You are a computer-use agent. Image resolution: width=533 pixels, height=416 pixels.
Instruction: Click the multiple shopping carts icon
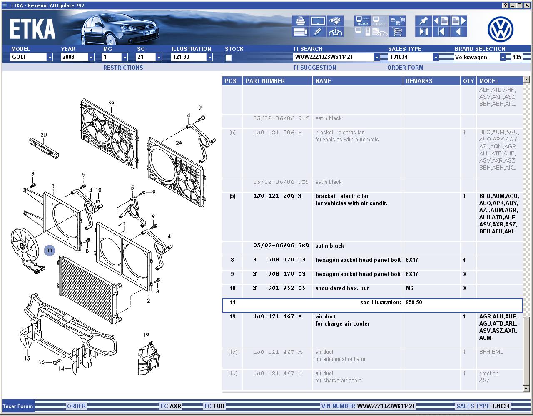398,21
